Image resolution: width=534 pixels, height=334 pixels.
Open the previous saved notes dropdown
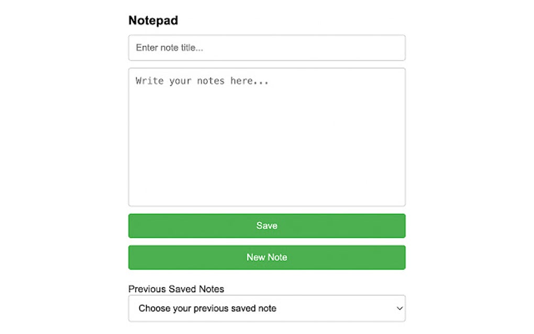[267, 308]
